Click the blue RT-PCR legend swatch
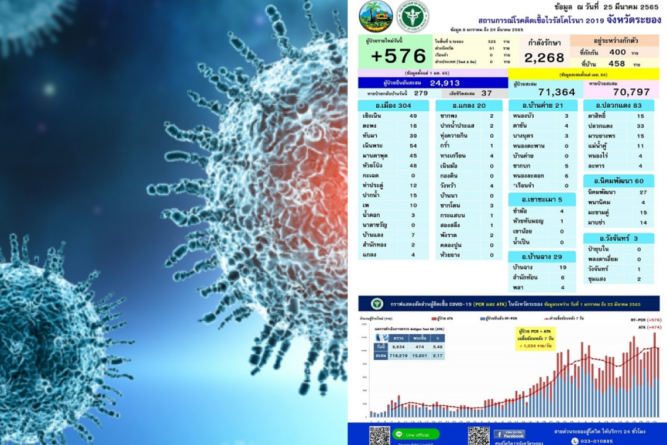667x445 pixels. coord(480,318)
